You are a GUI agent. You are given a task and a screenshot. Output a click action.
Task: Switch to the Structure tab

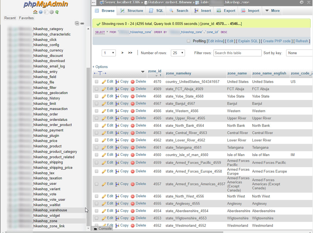pyautogui.click(x=132, y=11)
